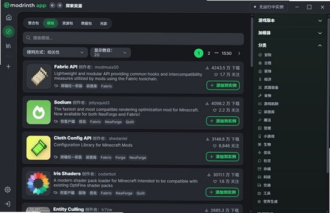Select the 游戏机制 sliders category
Viewport: 330px width, 213px height.
[268, 104]
